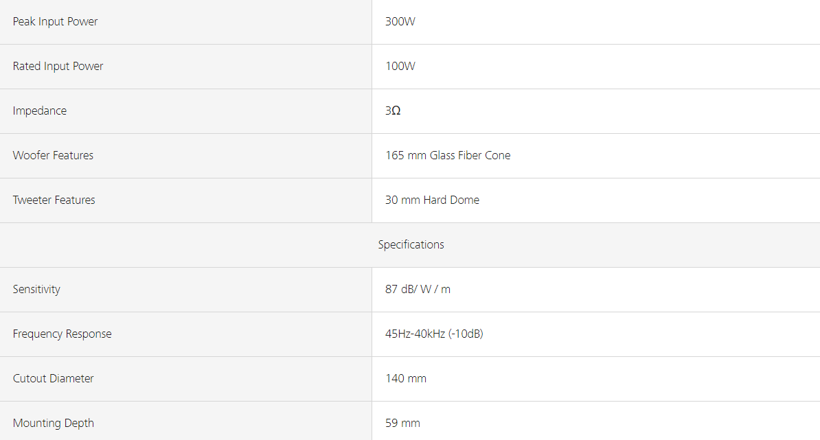The image size is (820, 440).
Task: Click the Frequency Response label
Action: pos(62,334)
